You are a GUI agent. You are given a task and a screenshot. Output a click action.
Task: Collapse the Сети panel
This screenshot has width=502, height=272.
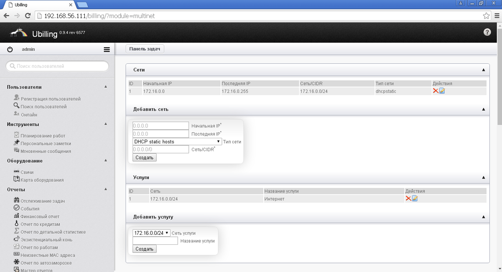483,70
